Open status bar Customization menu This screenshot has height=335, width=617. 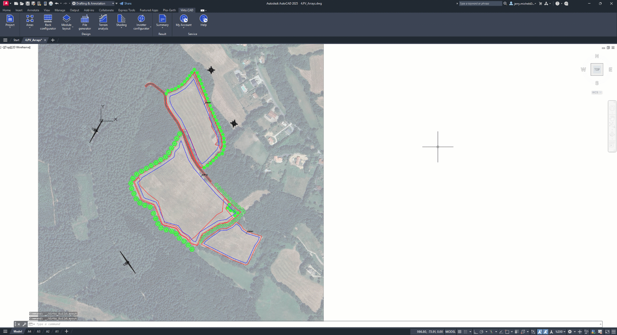(x=613, y=332)
